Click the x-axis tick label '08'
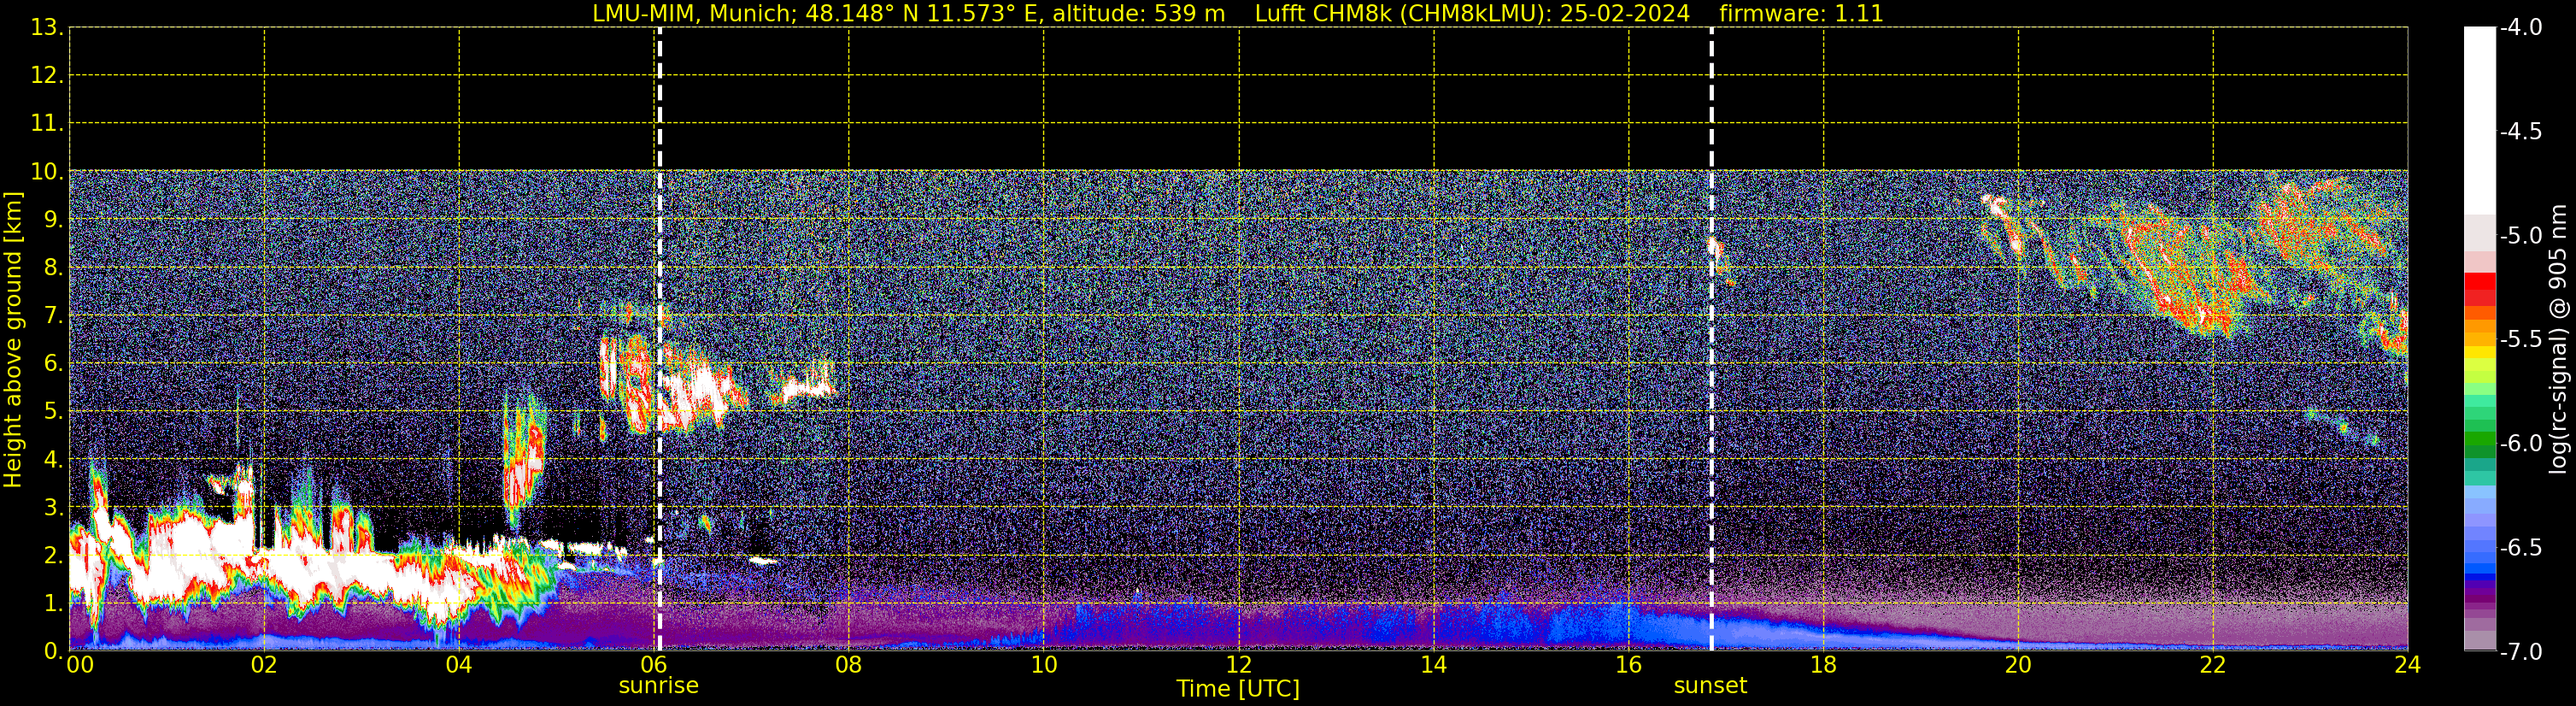2576x706 pixels. 848,665
